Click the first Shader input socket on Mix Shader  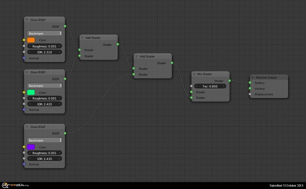(192, 92)
